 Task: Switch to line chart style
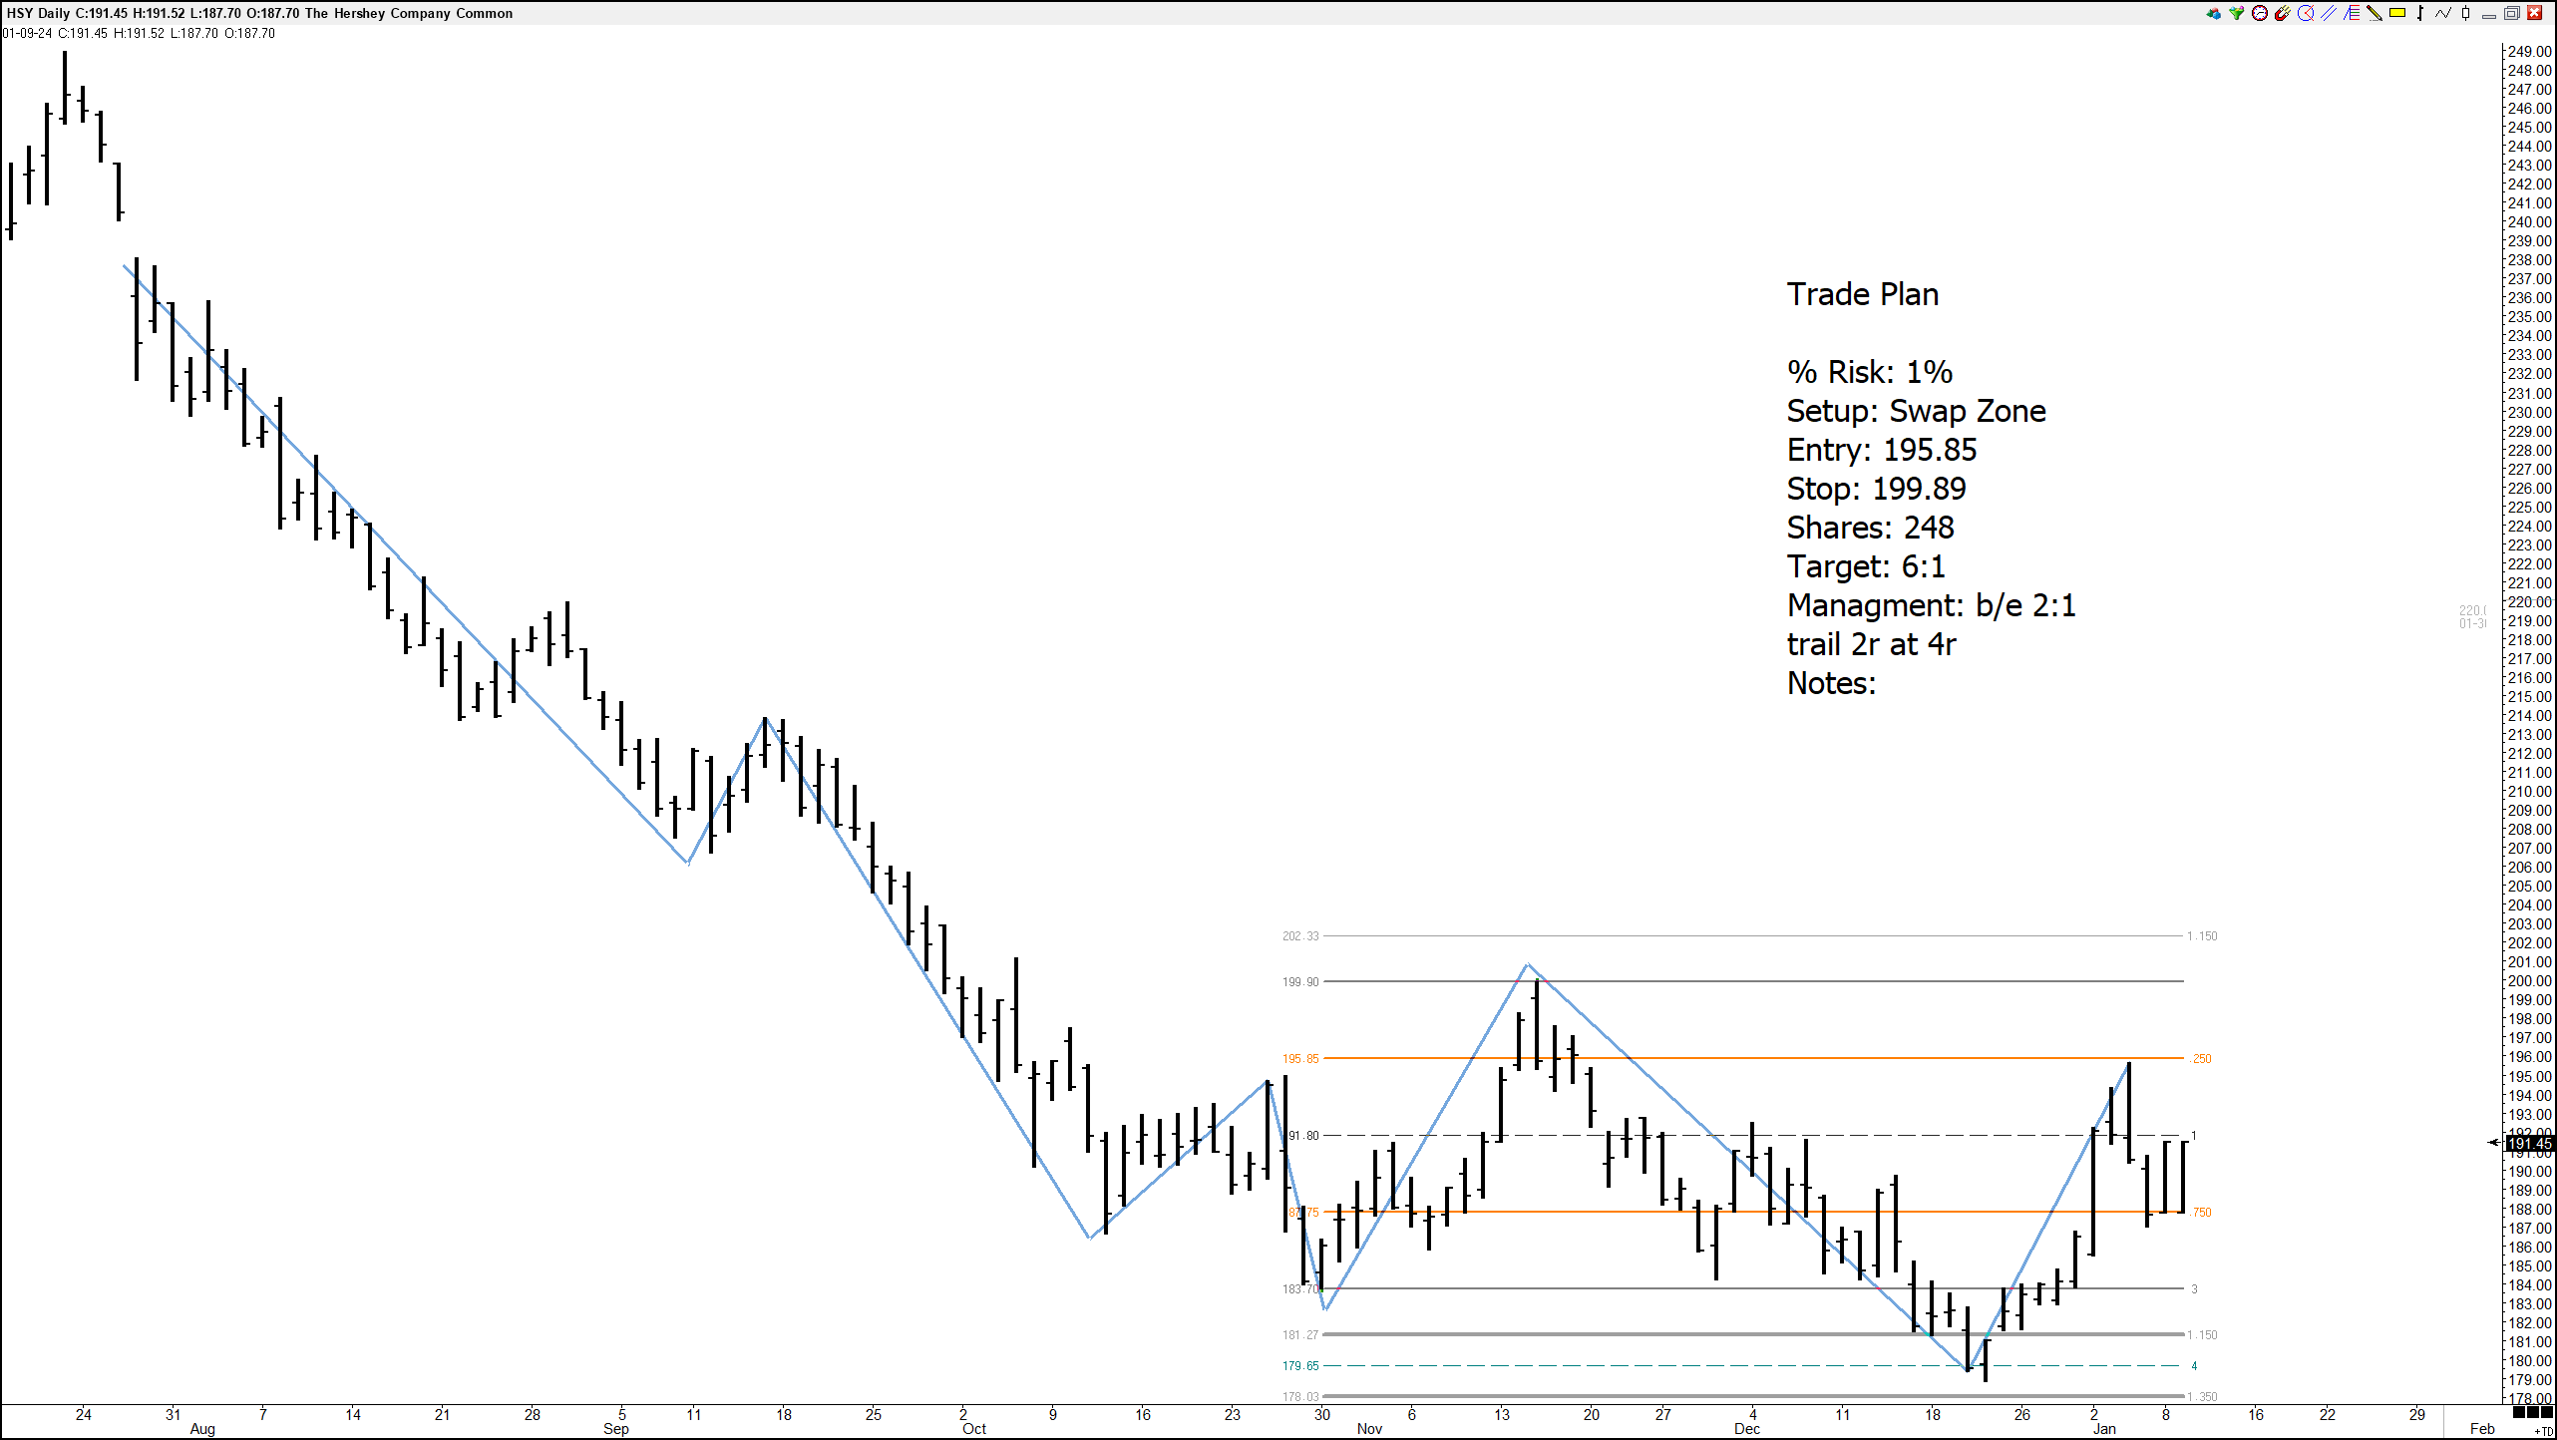tap(2443, 13)
